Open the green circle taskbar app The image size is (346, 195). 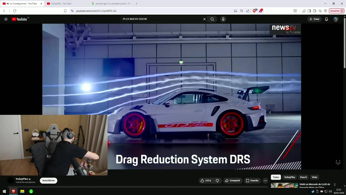pos(31,191)
